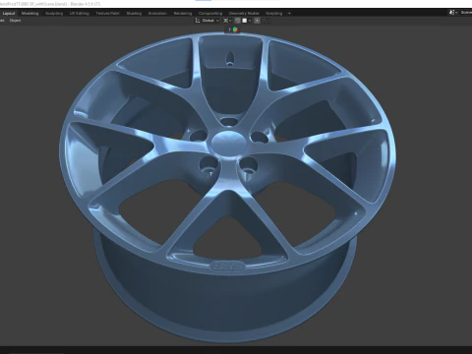This screenshot has height=354, width=472.
Task: Toggle snapping magnet icon
Action: (x=238, y=21)
